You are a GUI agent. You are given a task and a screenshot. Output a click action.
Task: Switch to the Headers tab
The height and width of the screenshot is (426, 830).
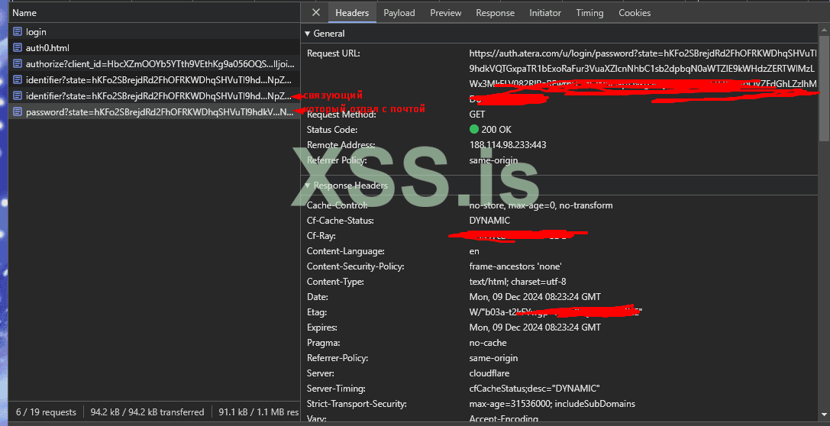point(352,13)
